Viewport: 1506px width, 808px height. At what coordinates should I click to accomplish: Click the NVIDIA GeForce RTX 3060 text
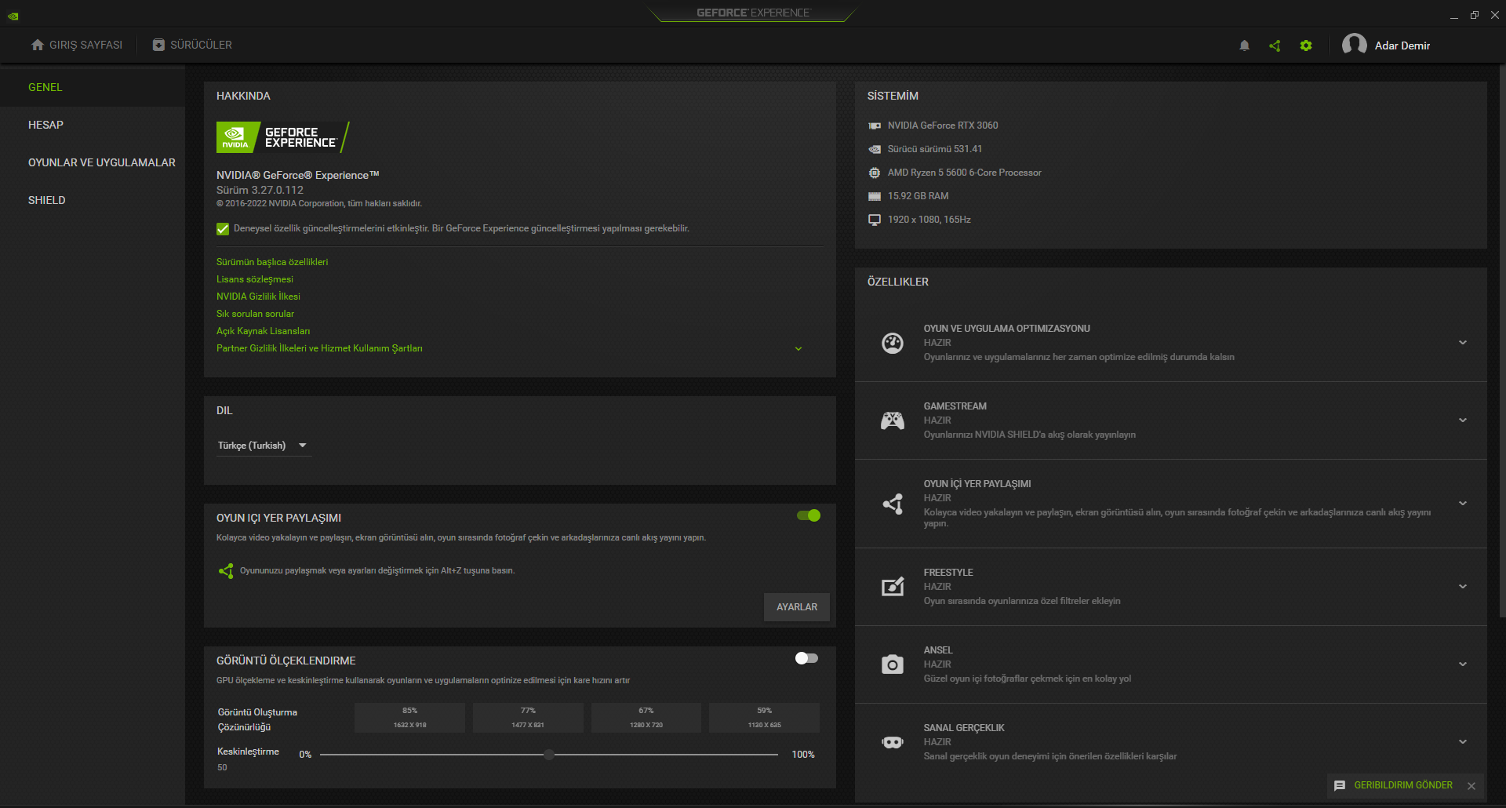pyautogui.click(x=943, y=126)
